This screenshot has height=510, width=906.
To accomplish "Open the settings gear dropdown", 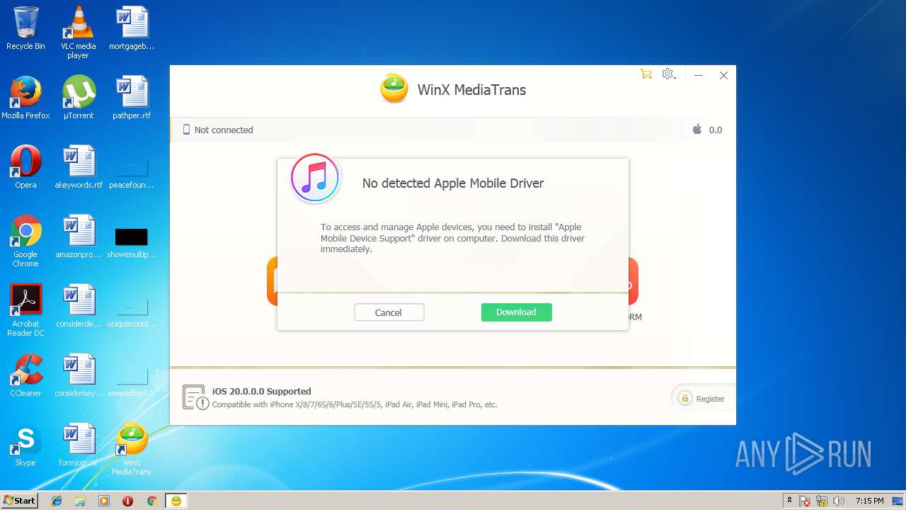I will click(668, 74).
